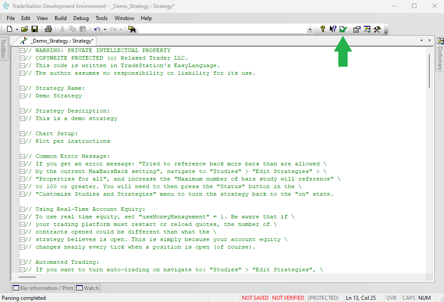Click (PROTECTED) in the status bar
Image resolution: width=444 pixels, height=302 pixels.
[x=323, y=298]
